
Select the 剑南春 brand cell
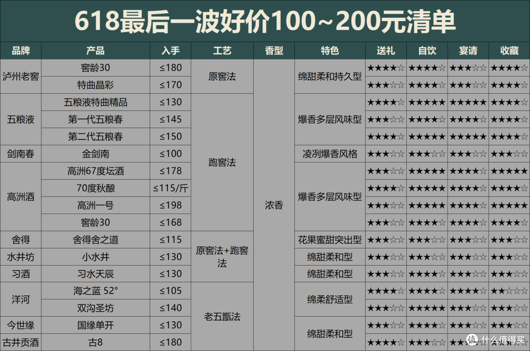[x=21, y=154]
